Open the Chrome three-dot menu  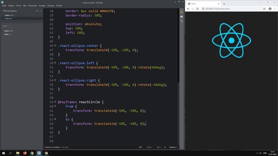(275, 9)
